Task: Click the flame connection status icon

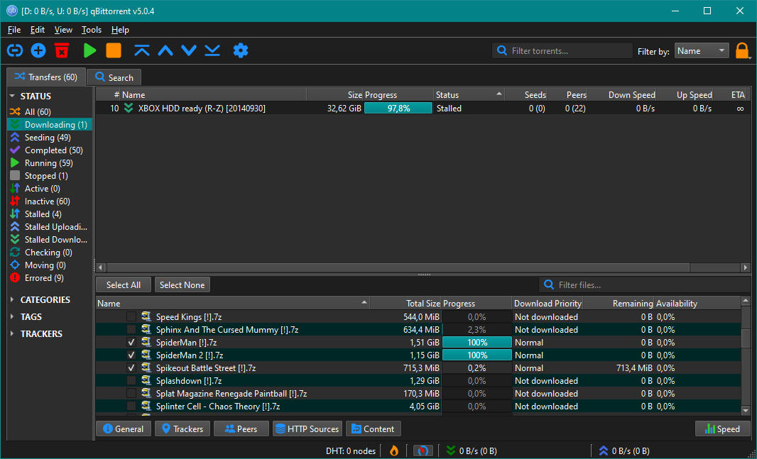Action: [x=394, y=450]
